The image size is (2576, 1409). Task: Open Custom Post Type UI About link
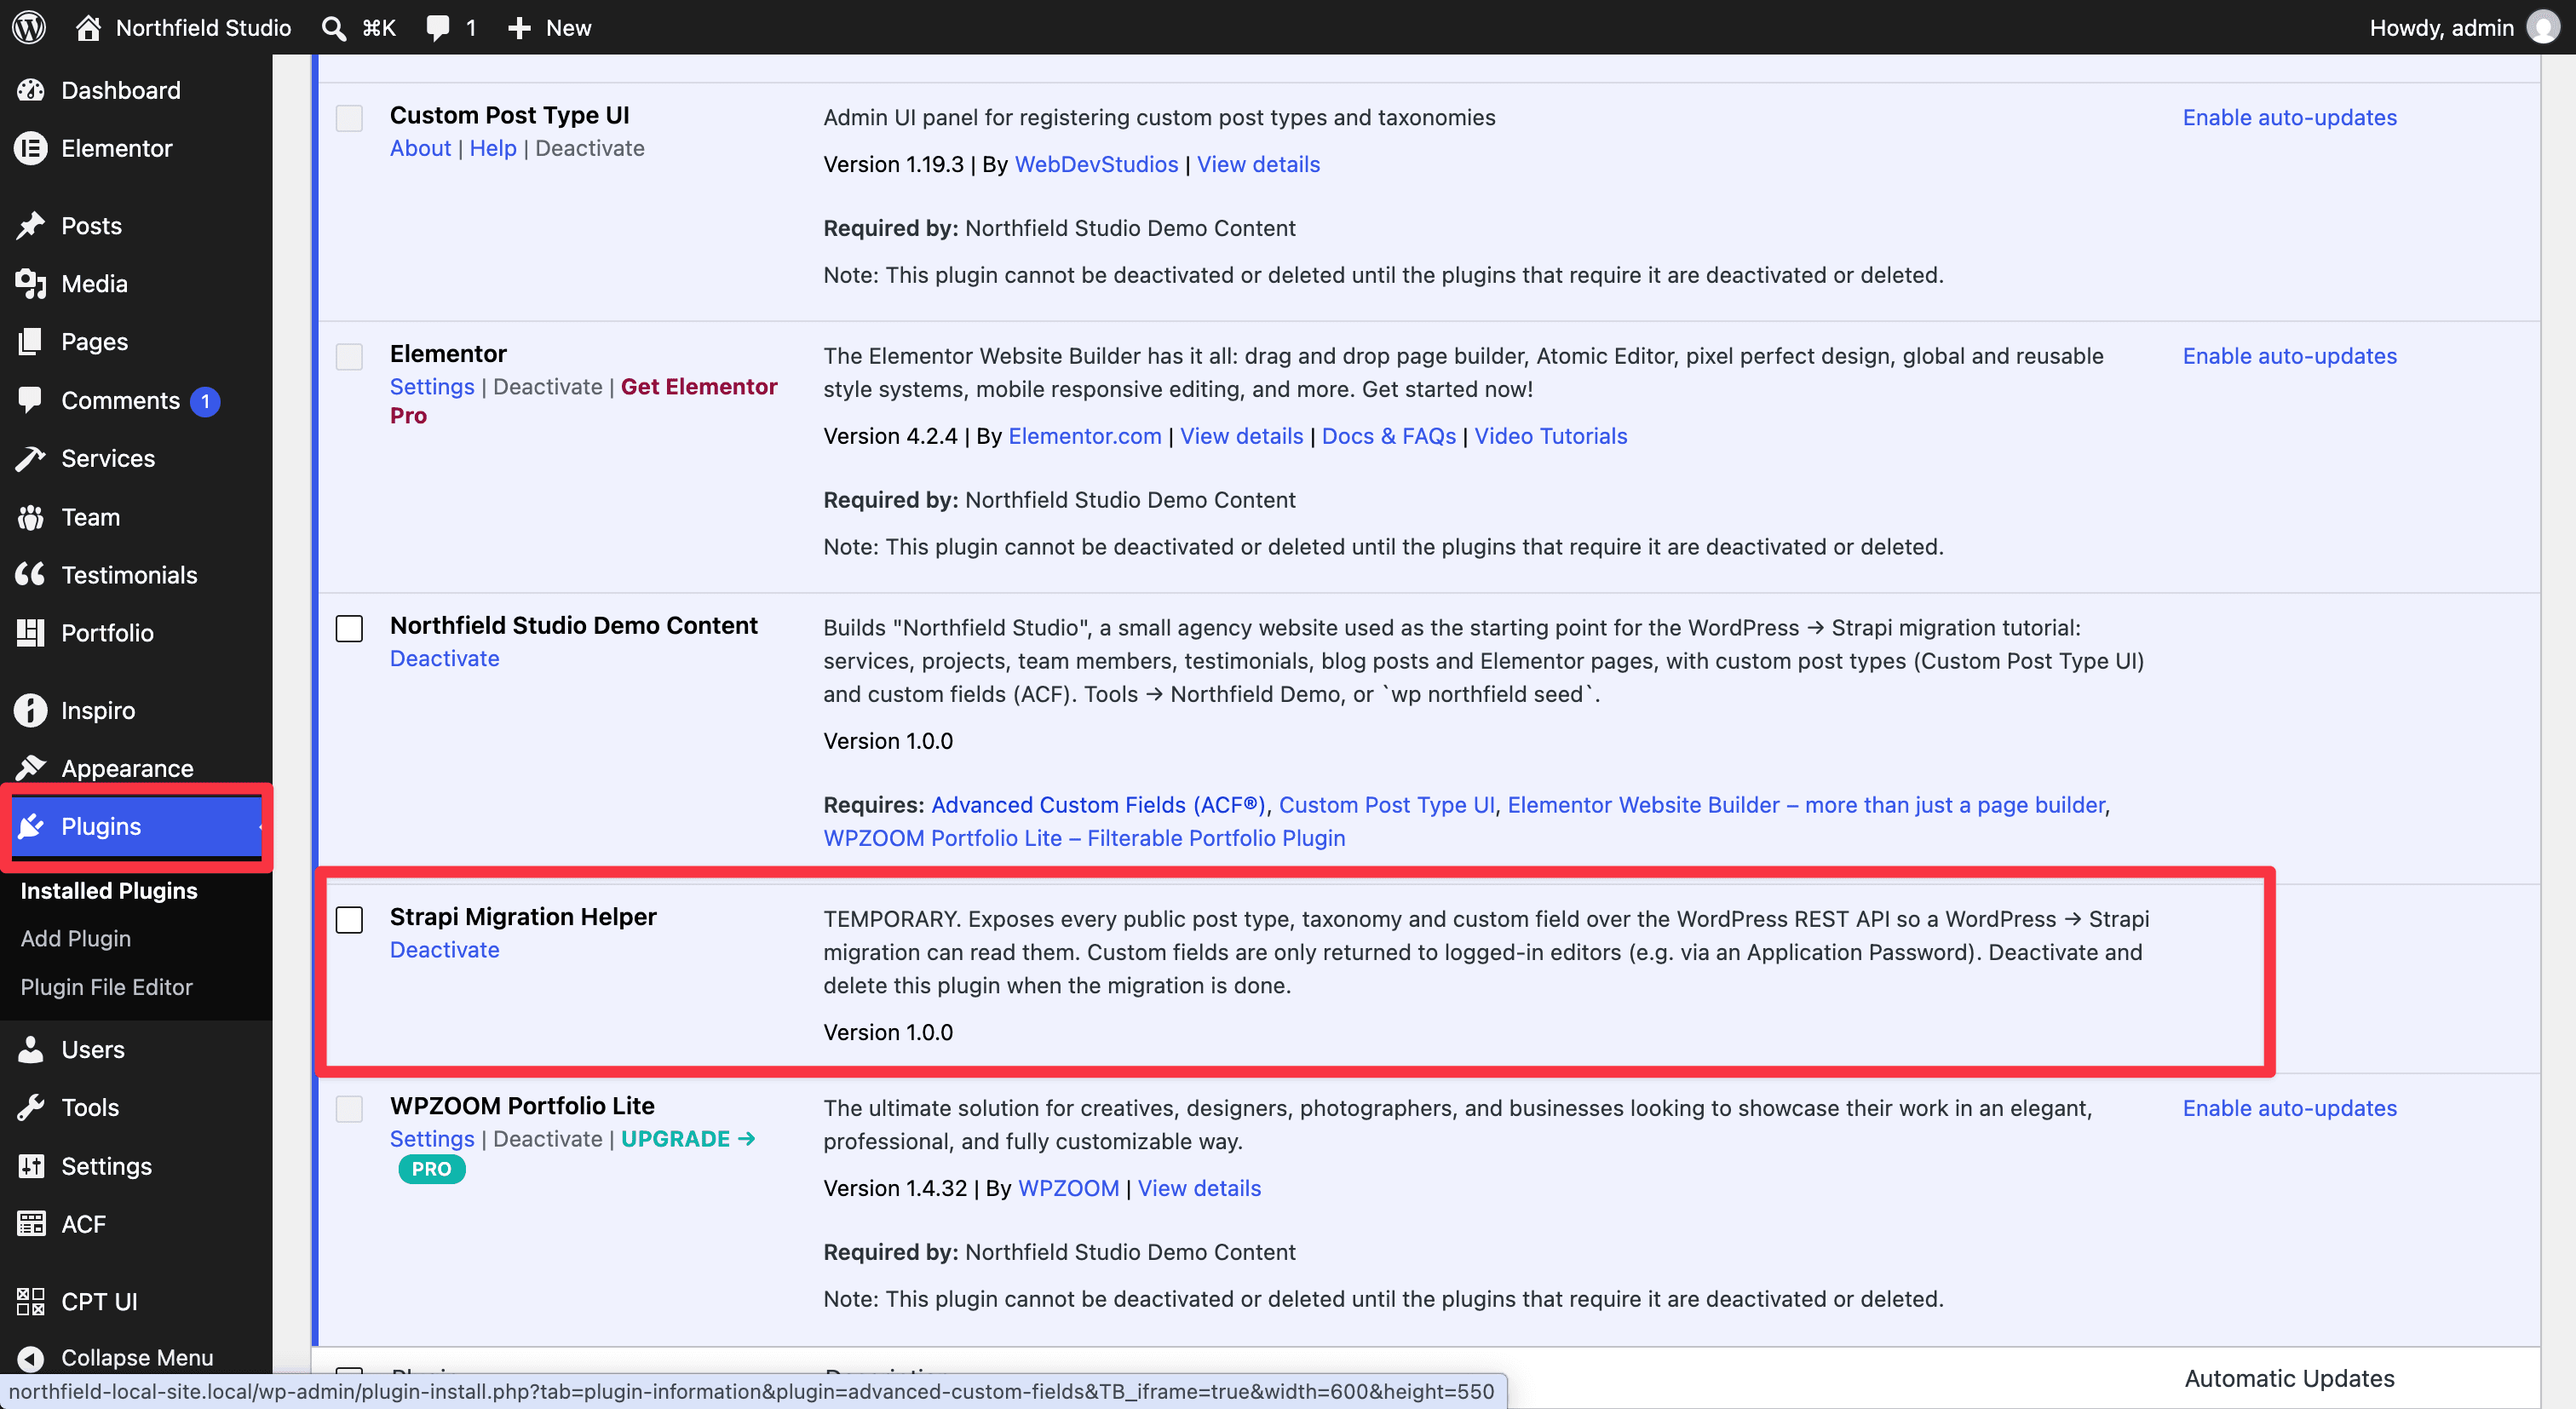420,148
